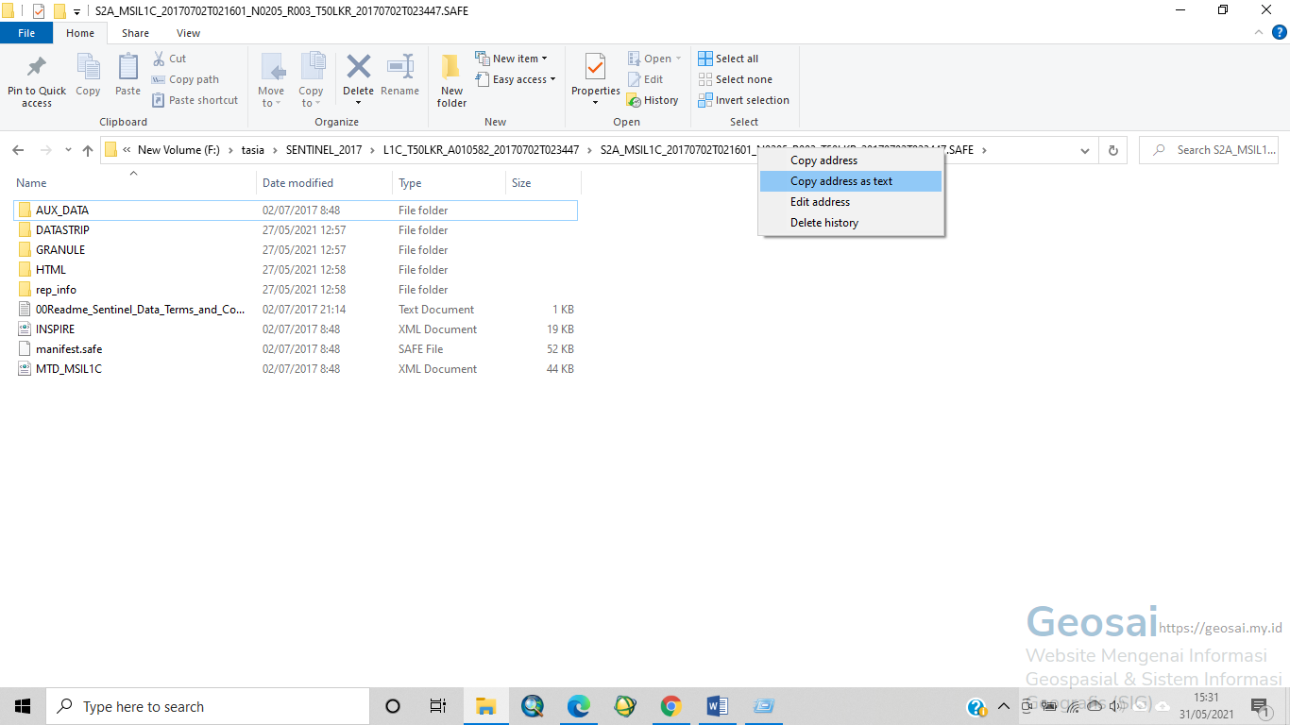This screenshot has width=1290, height=725.
Task: Collapse the ribbon with the chevron
Action: 1259,32
